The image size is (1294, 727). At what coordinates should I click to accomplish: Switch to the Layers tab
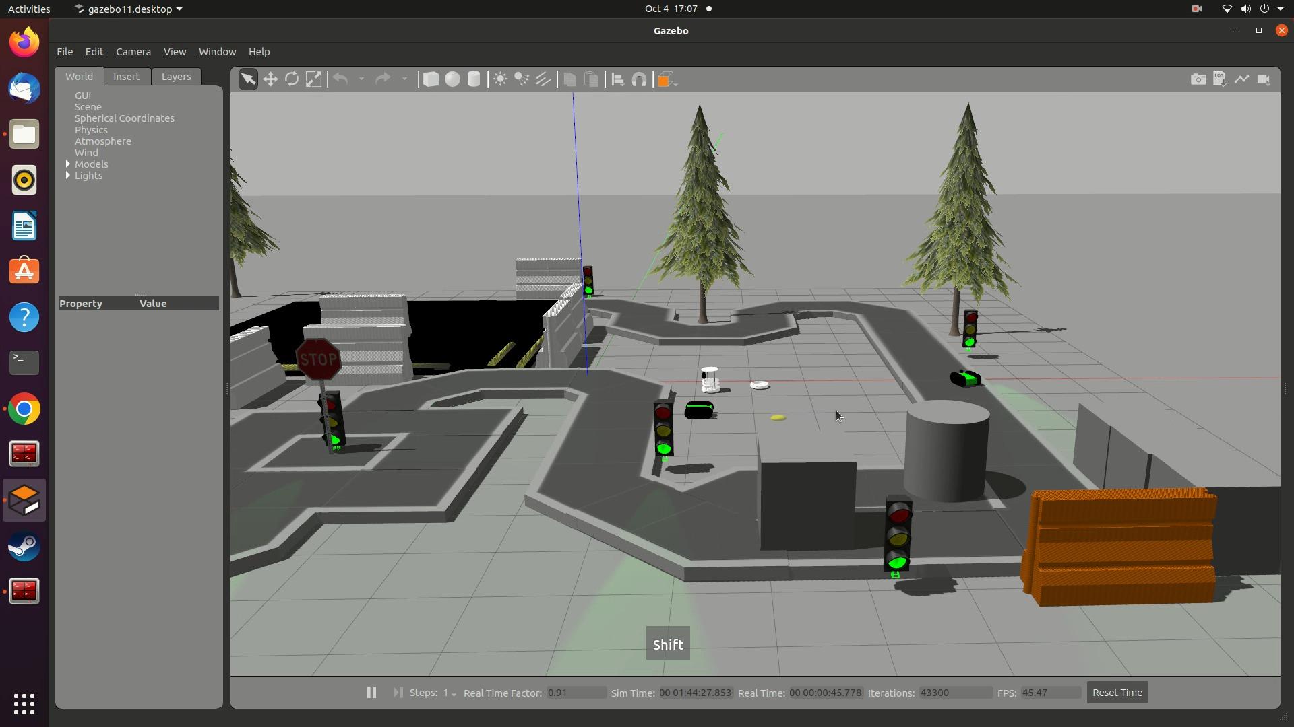click(176, 77)
